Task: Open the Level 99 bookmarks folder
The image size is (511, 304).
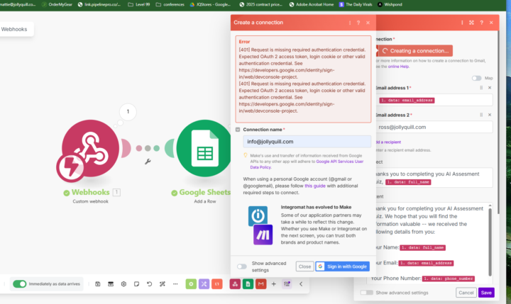Action: point(139,4)
